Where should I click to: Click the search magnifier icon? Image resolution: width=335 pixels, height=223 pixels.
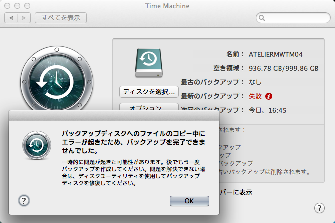[x=262, y=18]
